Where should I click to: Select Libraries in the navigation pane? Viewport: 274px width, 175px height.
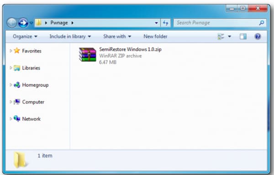click(x=31, y=68)
